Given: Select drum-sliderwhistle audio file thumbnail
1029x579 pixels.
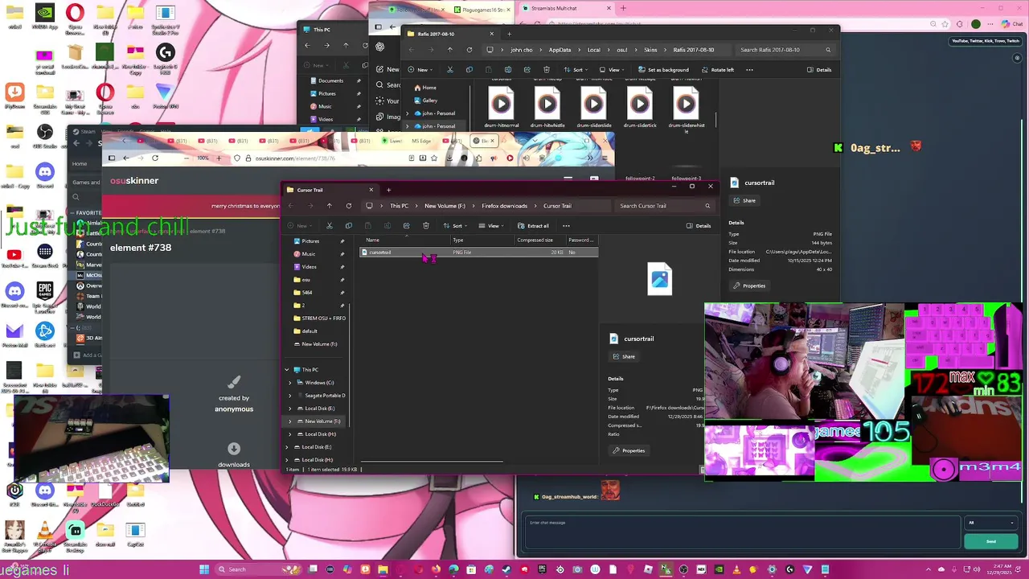Looking at the screenshot, I should [x=686, y=103].
